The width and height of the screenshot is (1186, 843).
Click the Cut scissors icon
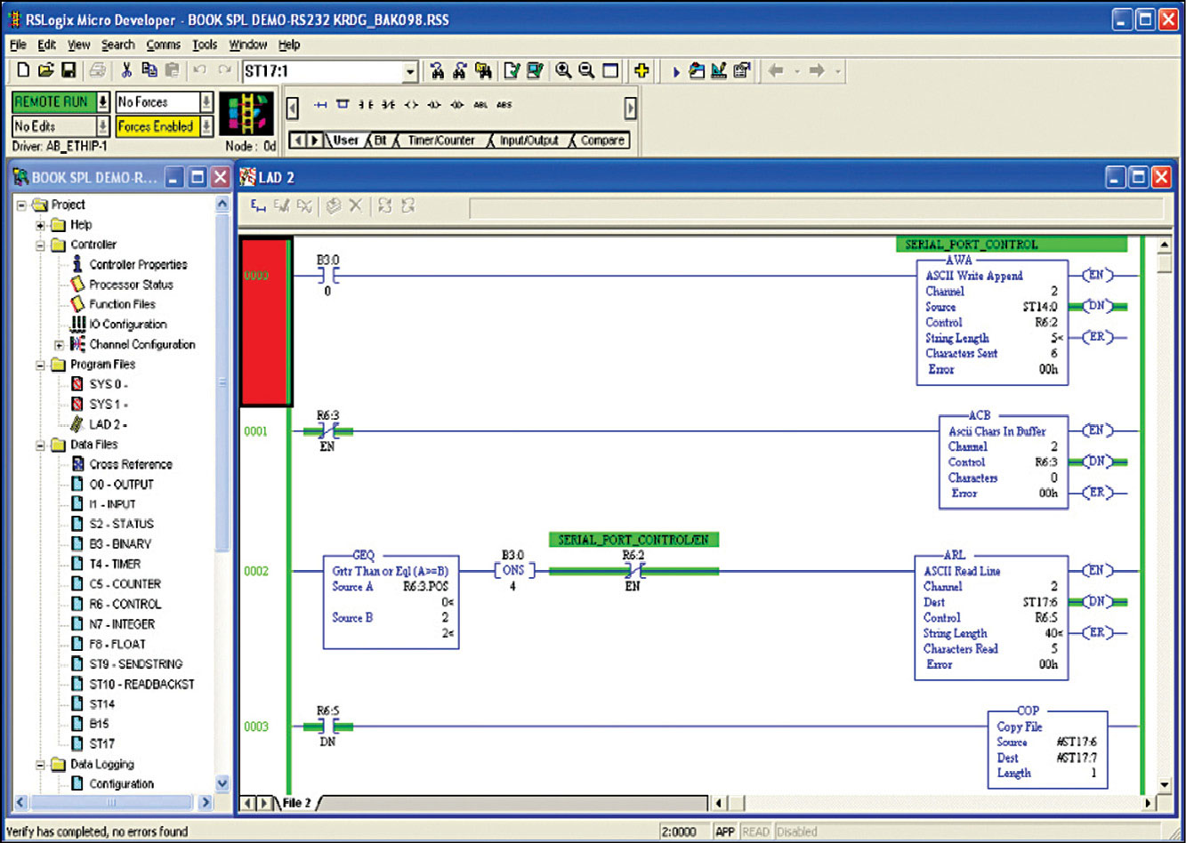(126, 71)
